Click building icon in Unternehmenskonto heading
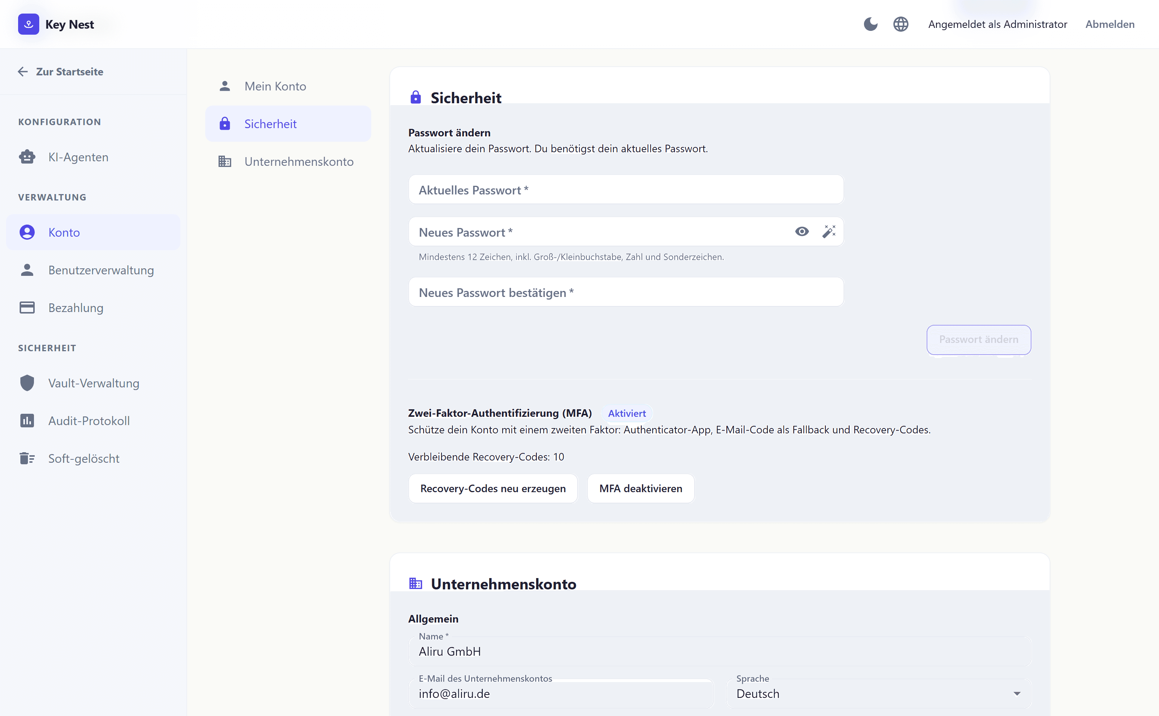 [416, 583]
